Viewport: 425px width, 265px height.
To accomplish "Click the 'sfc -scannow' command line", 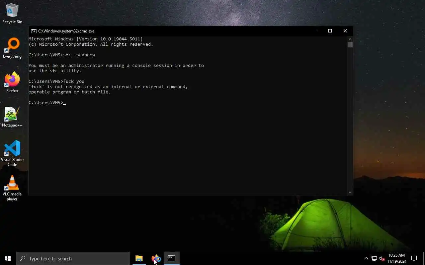I will (x=62, y=55).
